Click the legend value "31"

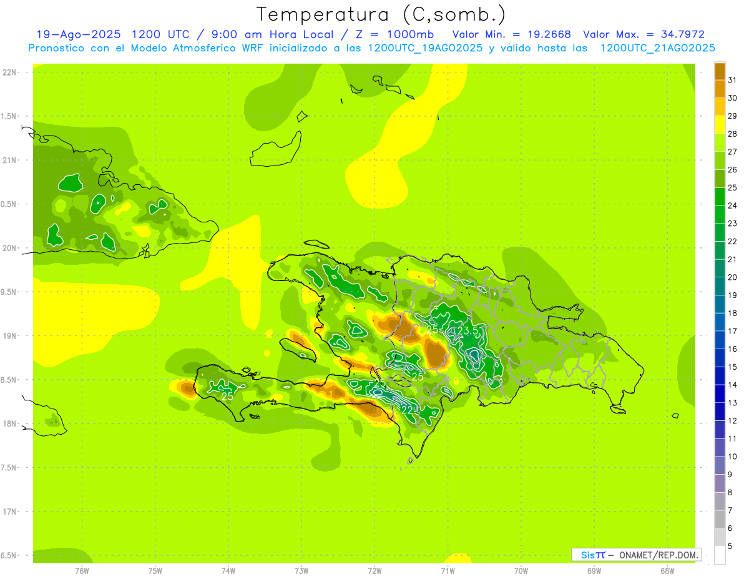coord(732,80)
